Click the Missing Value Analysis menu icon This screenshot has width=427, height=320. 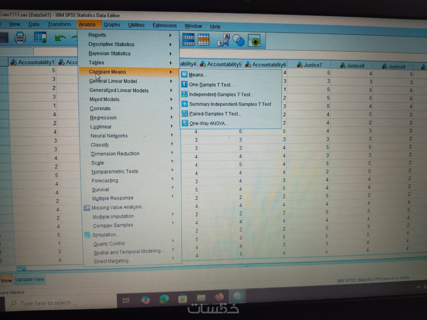click(87, 208)
